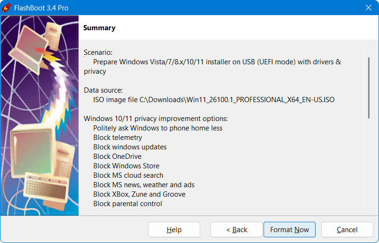
Task: Click 'Block MS cloud search' in summary
Action: pyautogui.click(x=129, y=175)
